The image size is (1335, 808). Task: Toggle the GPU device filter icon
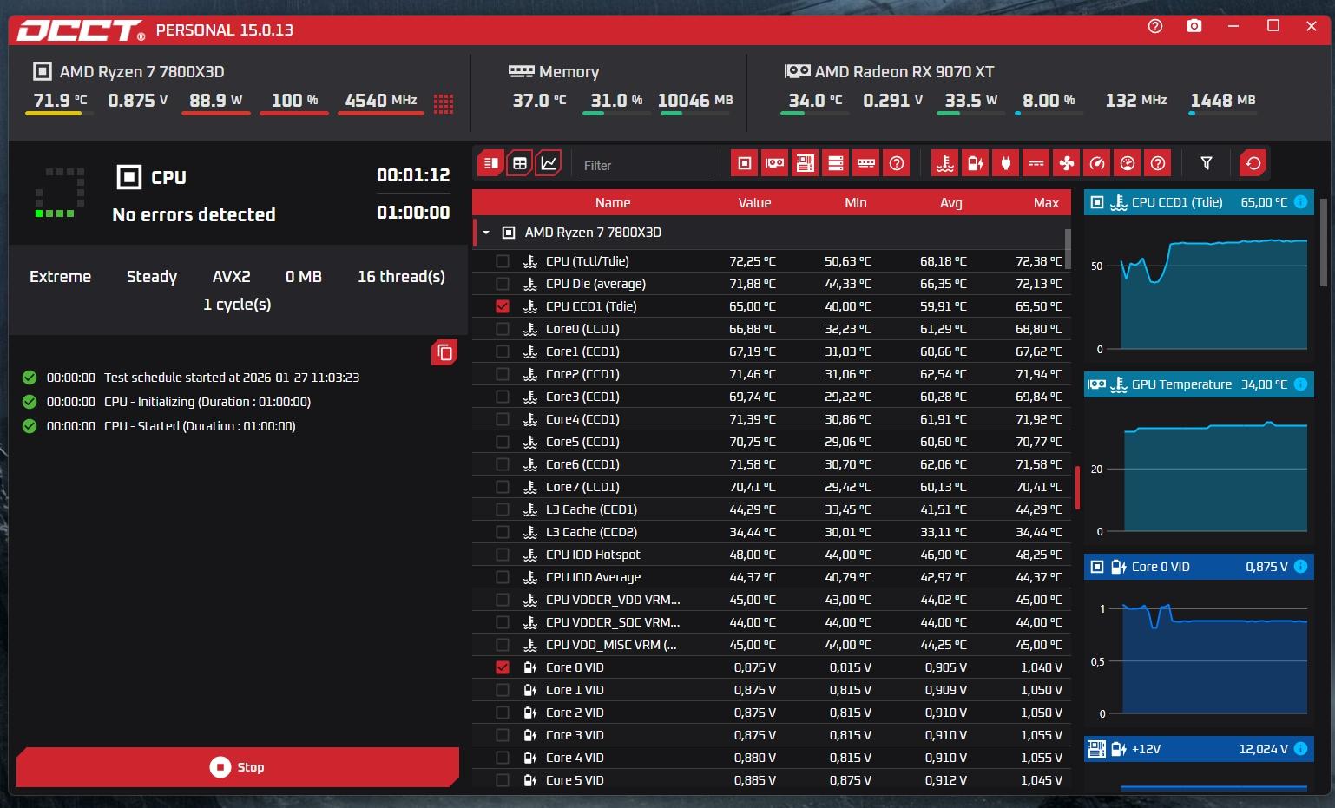click(775, 163)
